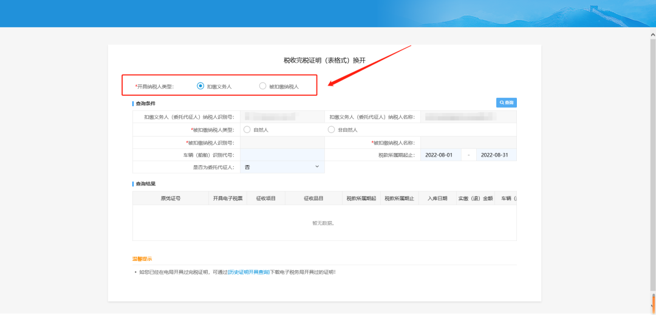Click the 实缴（退）金额 column header
The image size is (656, 315).
click(x=476, y=198)
